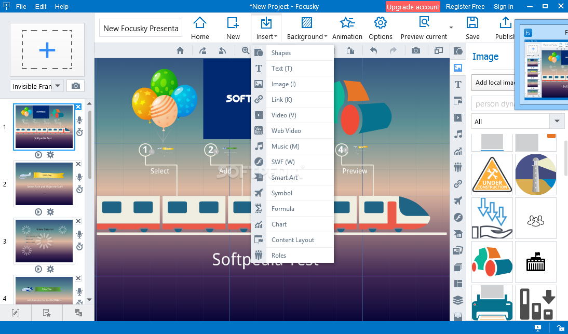
Task: Choose Content Layout menu entry
Action: click(x=292, y=240)
